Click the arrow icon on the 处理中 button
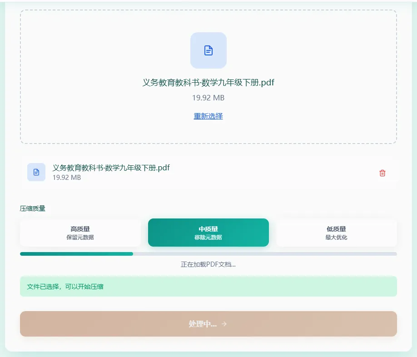This screenshot has height=357, width=417. (x=224, y=324)
